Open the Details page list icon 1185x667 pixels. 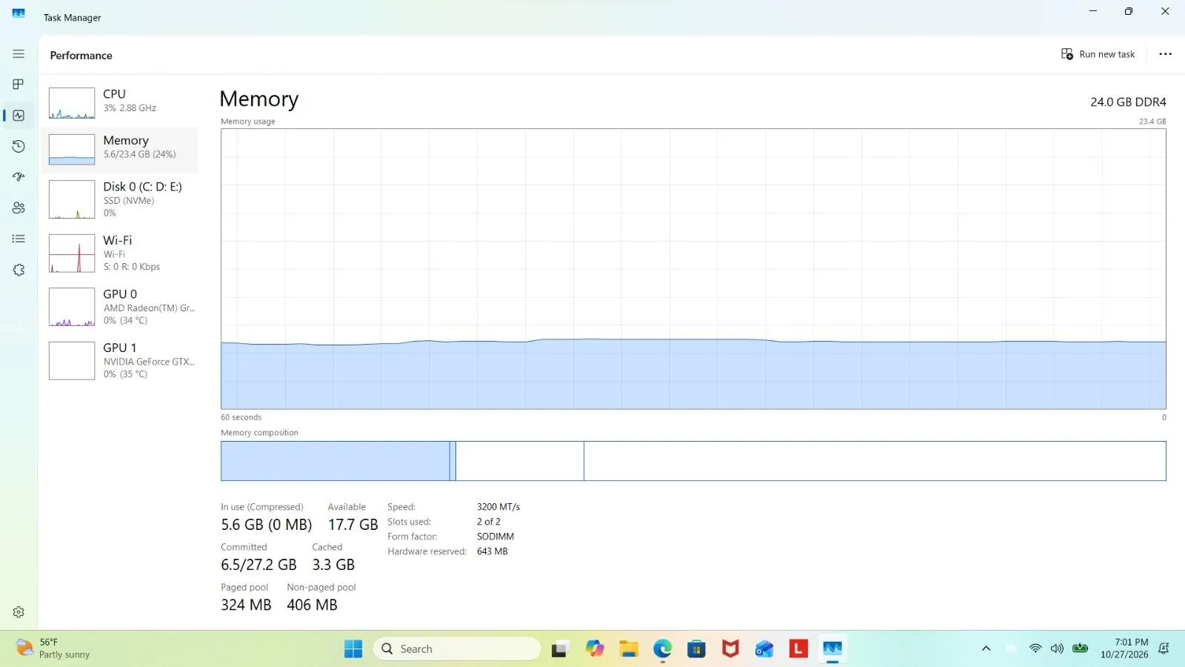[x=19, y=239]
